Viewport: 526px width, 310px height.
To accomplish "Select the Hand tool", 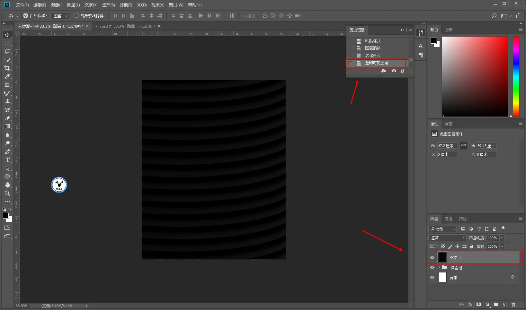I will point(7,185).
